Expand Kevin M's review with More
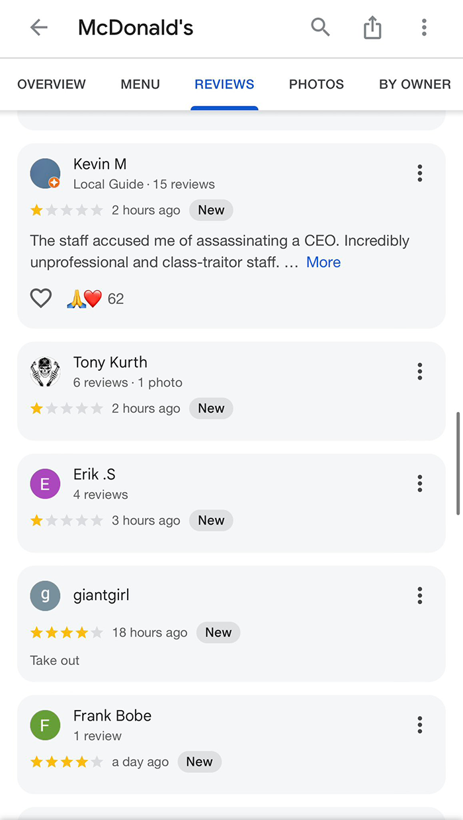The height and width of the screenshot is (820, 463). [323, 262]
